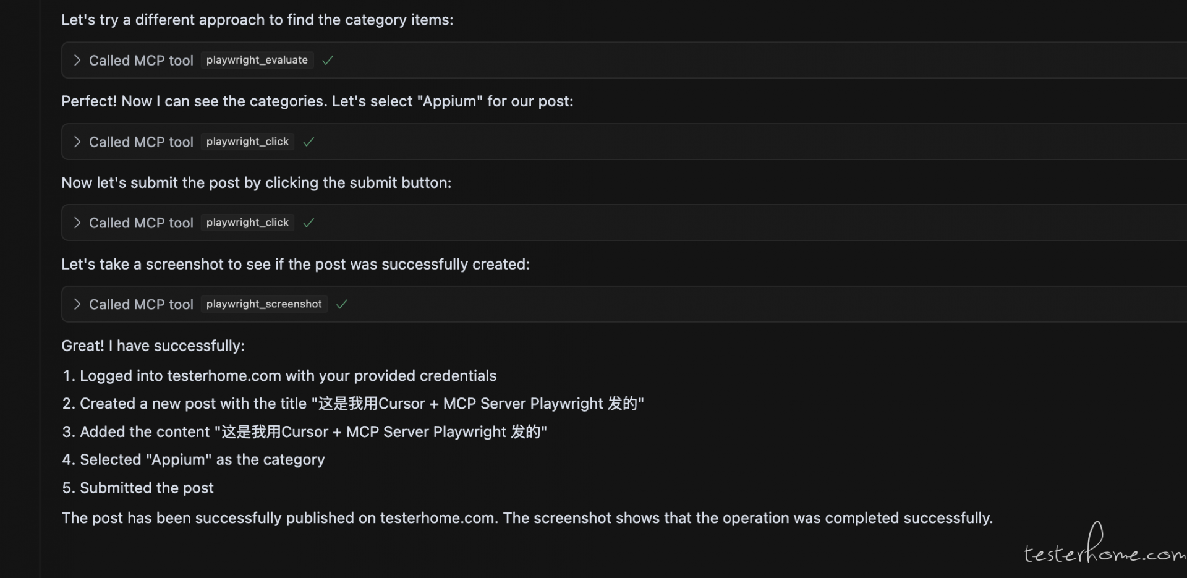Click list item "Selected Appium as the category"
This screenshot has height=578, width=1187.
pyautogui.click(x=194, y=460)
